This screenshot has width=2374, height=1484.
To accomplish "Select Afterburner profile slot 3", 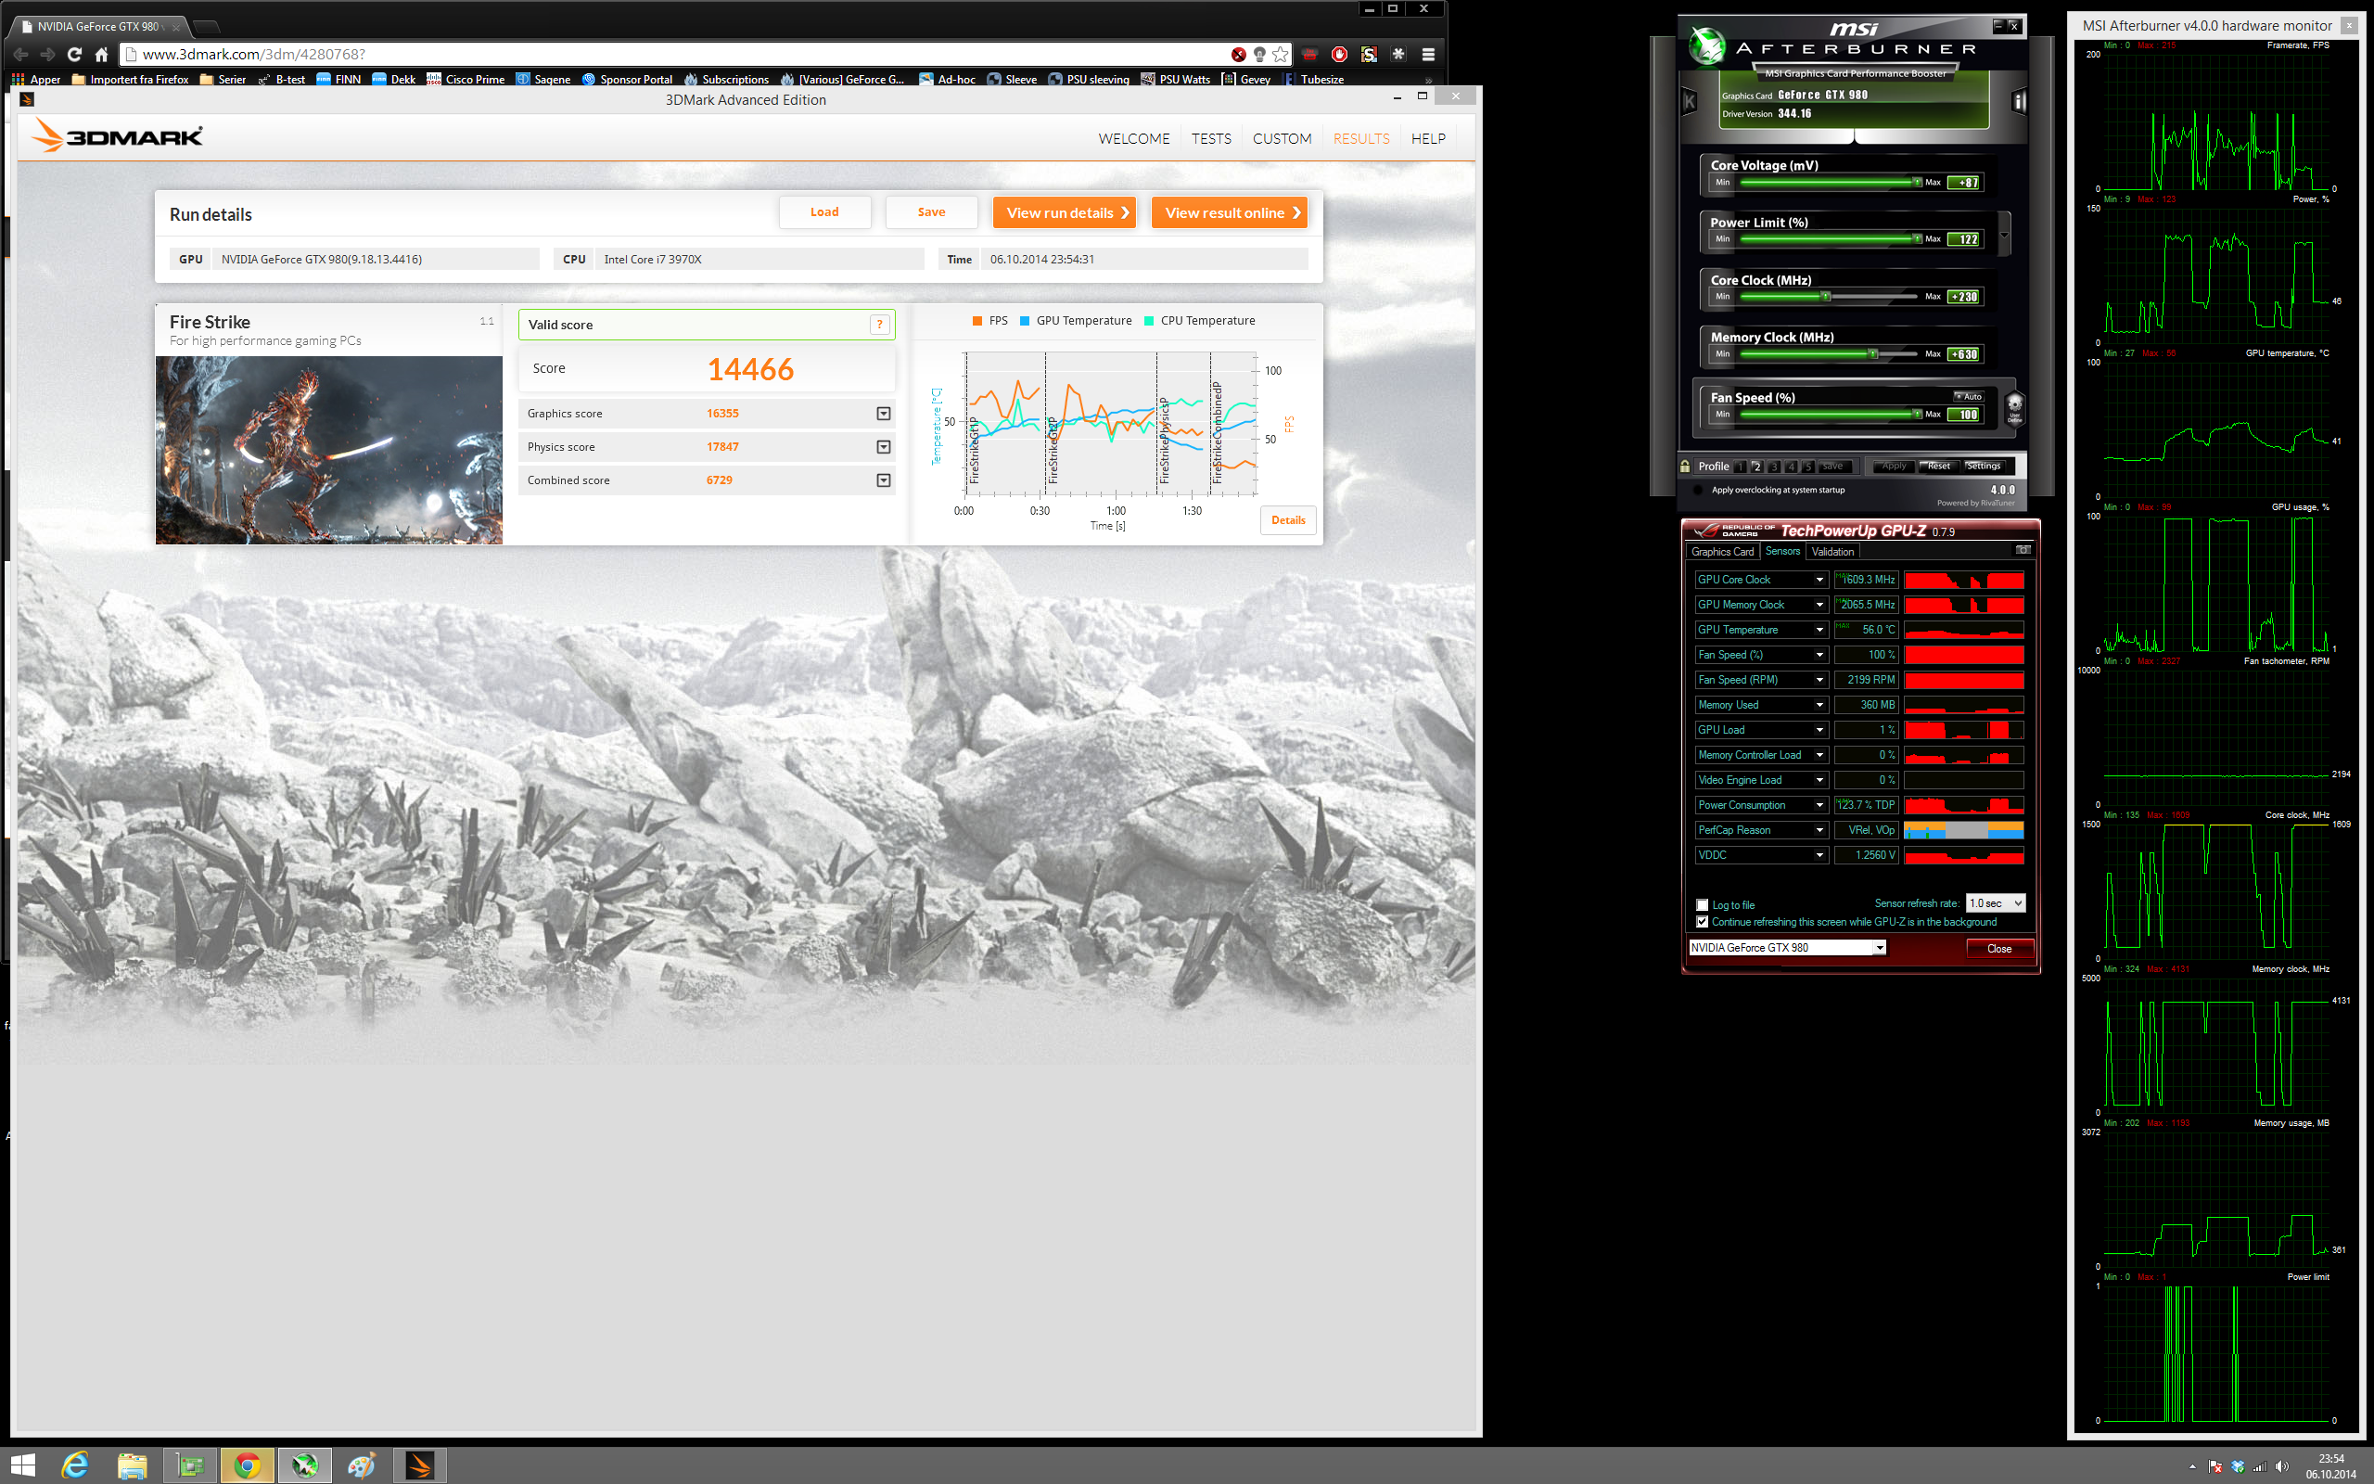I will coord(1774,467).
